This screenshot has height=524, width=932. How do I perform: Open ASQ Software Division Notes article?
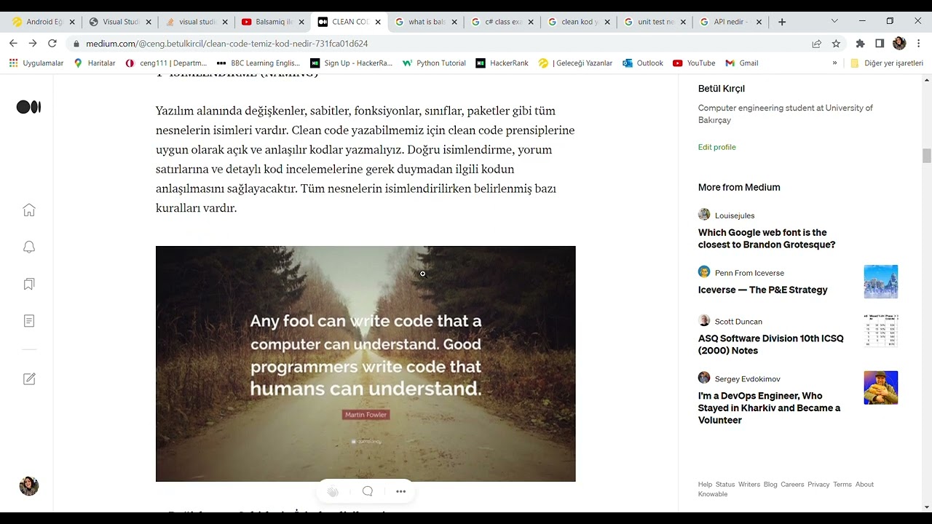770,344
